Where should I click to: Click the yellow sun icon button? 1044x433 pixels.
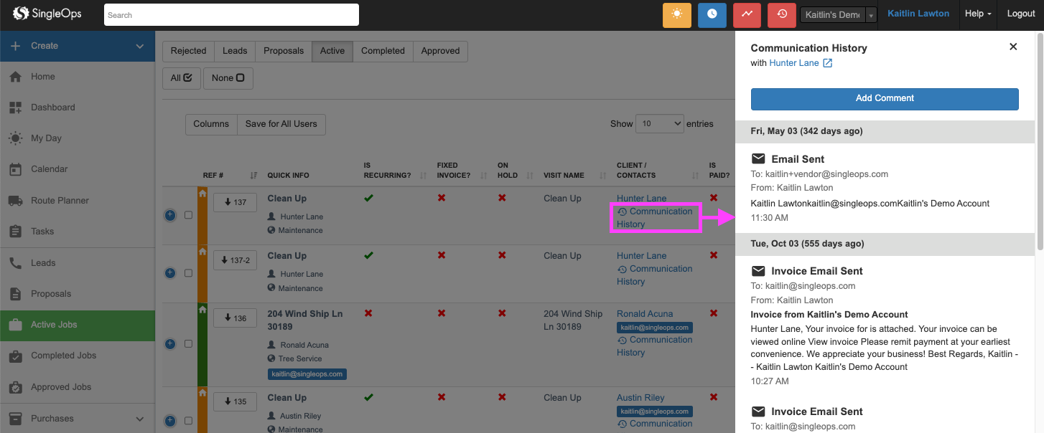point(676,14)
